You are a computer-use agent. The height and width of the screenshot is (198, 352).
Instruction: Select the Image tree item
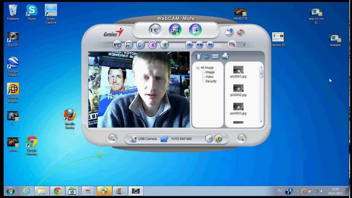(210, 72)
